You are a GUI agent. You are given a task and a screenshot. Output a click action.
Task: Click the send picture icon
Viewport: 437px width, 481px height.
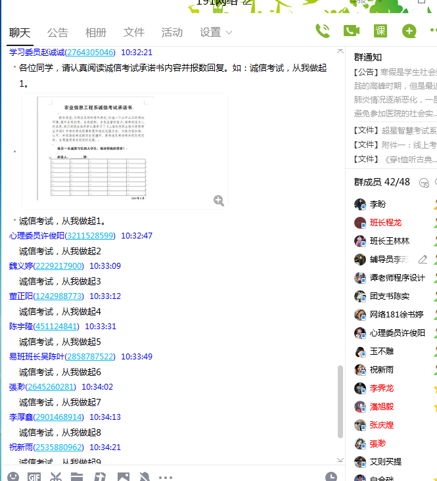click(123, 476)
